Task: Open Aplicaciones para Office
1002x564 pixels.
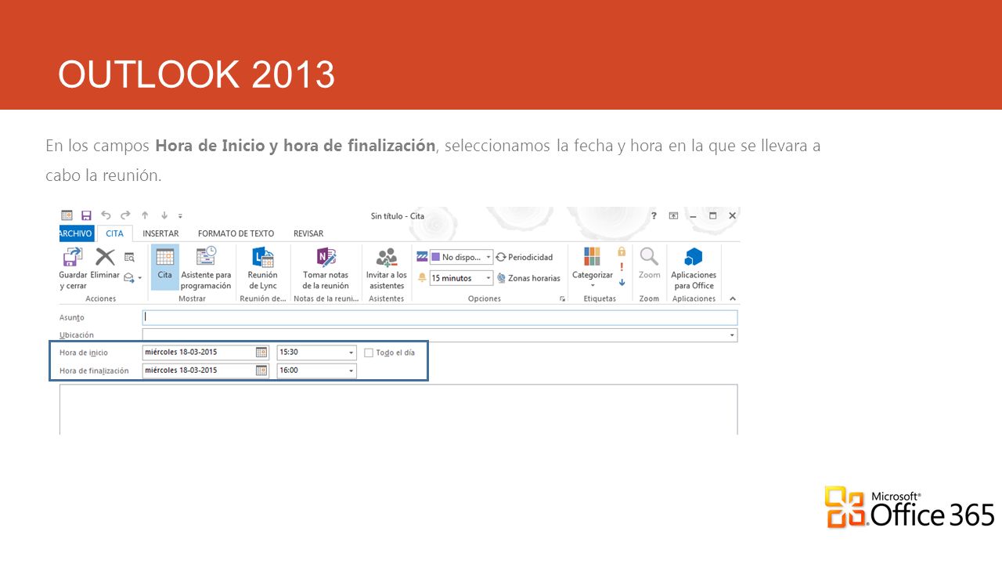Action: pyautogui.click(x=694, y=269)
